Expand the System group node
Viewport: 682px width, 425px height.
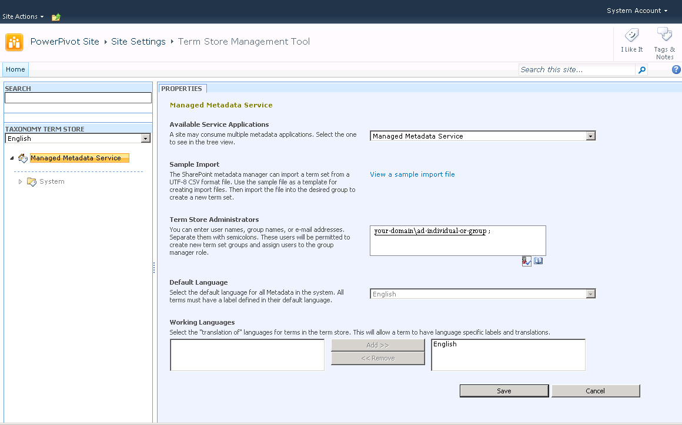click(20, 181)
